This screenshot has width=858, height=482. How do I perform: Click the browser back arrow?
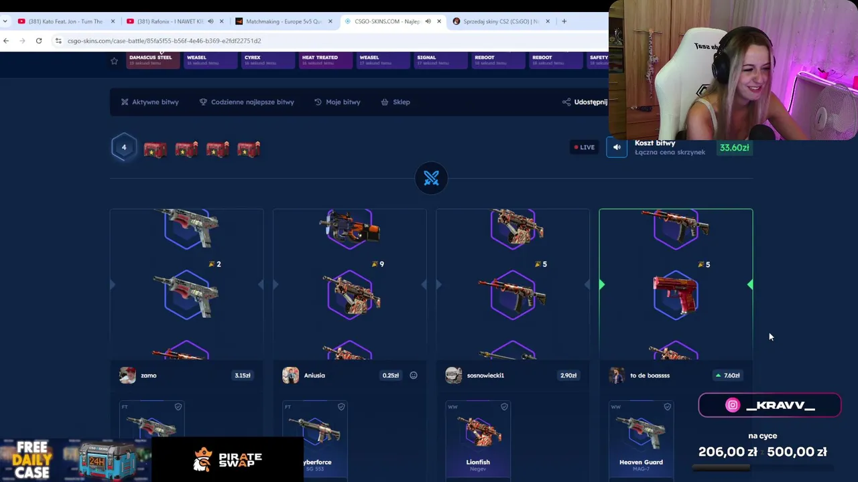[x=6, y=41]
